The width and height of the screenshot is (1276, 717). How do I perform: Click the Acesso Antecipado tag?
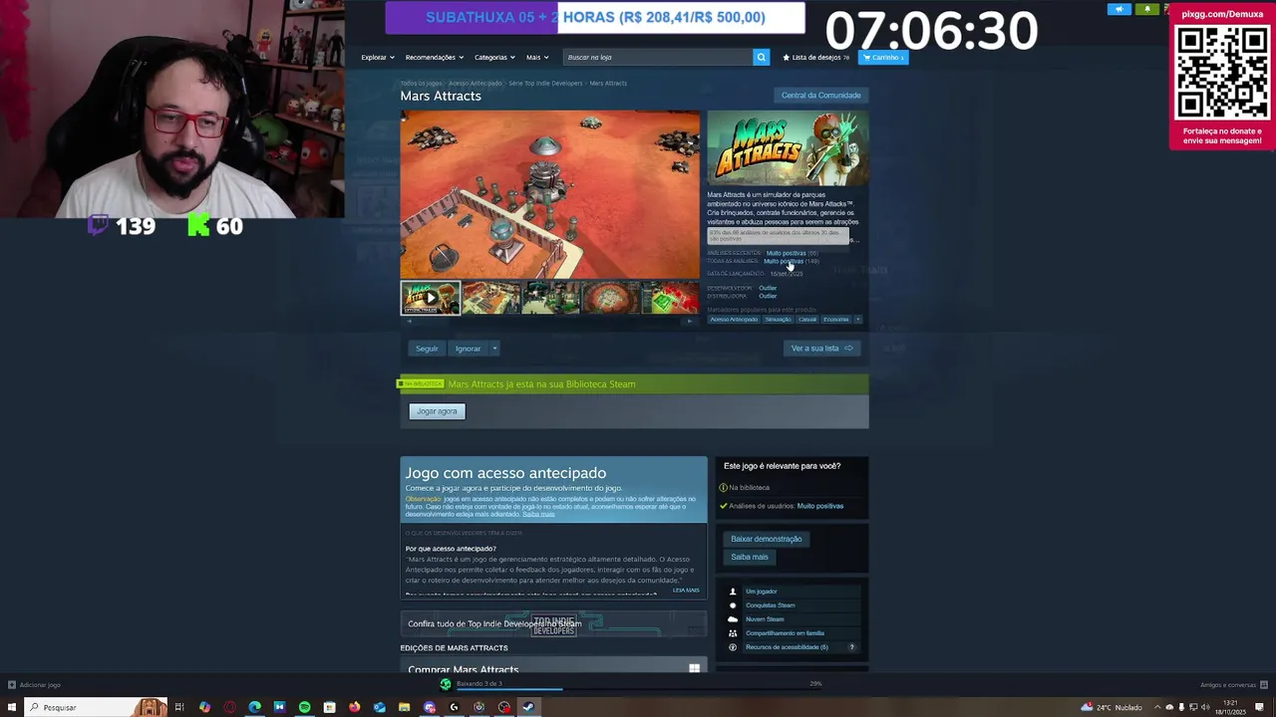734,319
